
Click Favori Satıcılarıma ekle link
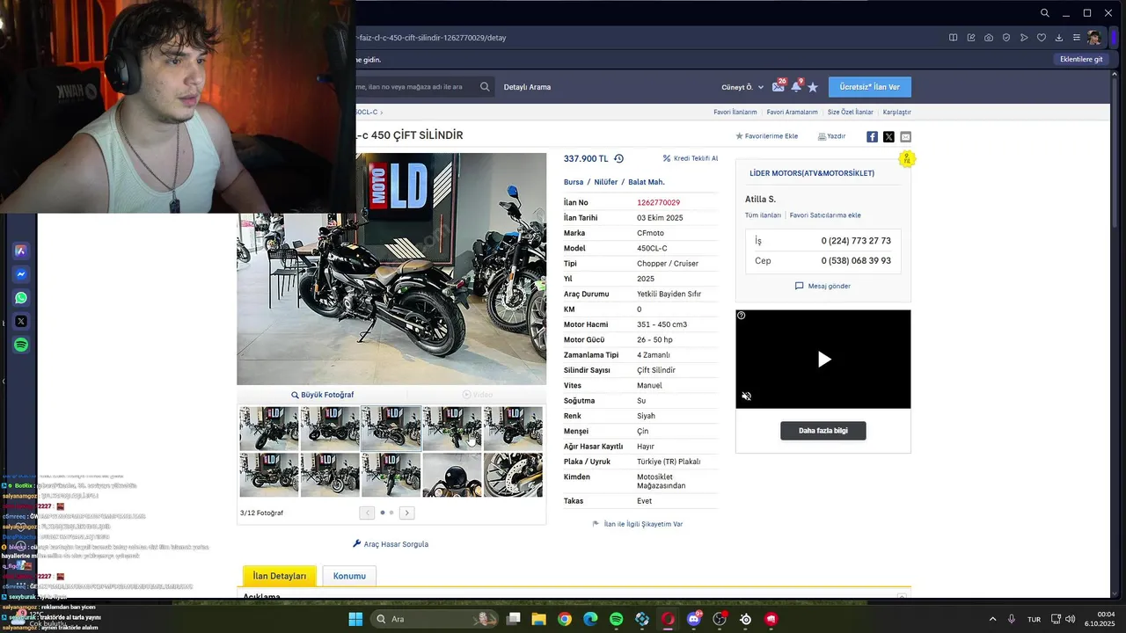point(825,215)
